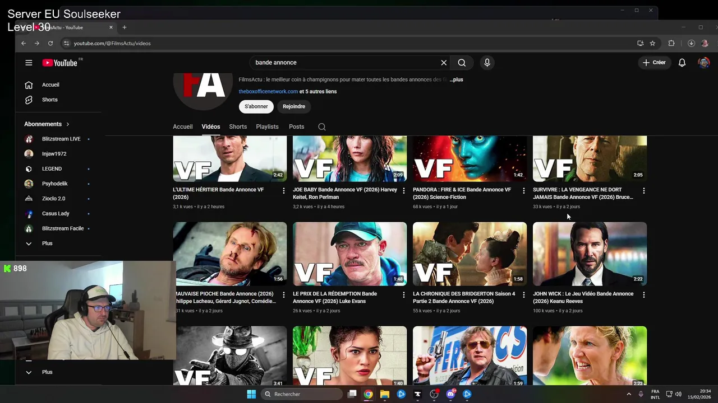Click the Rejoindre button
The image size is (718, 403).
click(x=294, y=106)
